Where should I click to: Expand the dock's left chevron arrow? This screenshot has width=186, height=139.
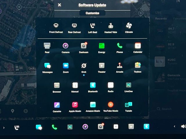[x=4, y=127]
